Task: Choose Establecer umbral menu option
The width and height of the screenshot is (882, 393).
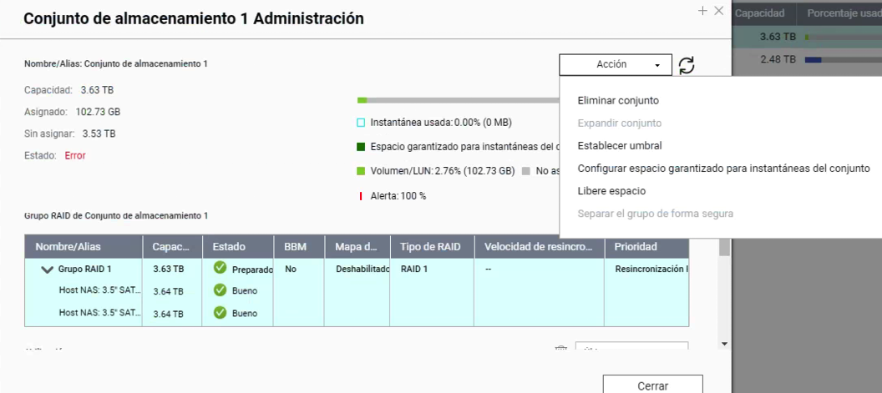Action: tap(620, 146)
